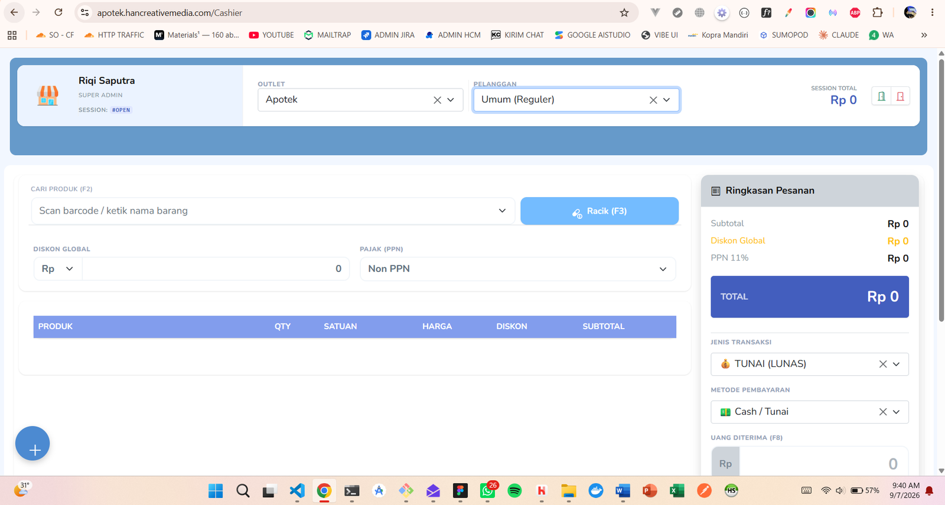Open the Outlet dropdown showing Apotek
The image size is (945, 505).
tap(360, 100)
